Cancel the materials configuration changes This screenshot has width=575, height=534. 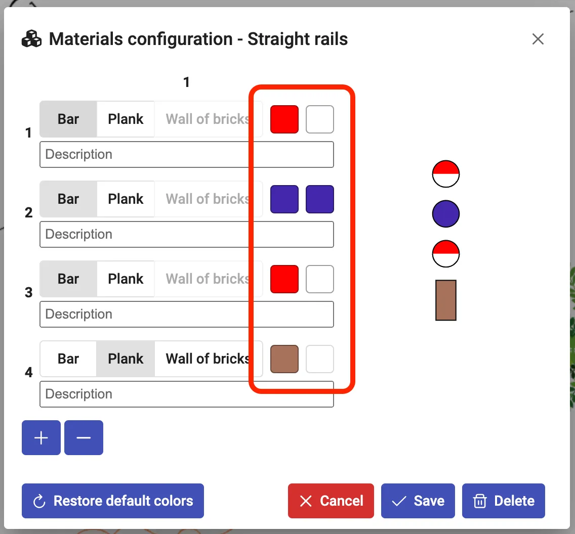click(331, 501)
